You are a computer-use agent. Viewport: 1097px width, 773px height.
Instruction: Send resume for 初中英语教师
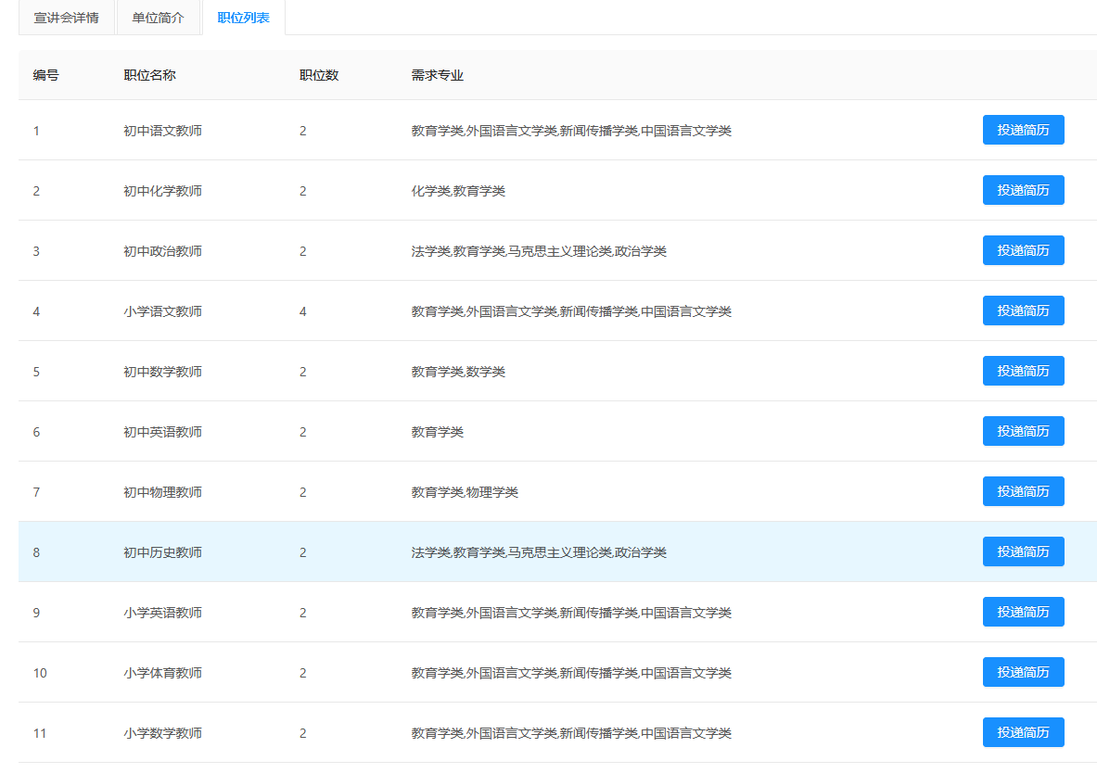point(1023,432)
